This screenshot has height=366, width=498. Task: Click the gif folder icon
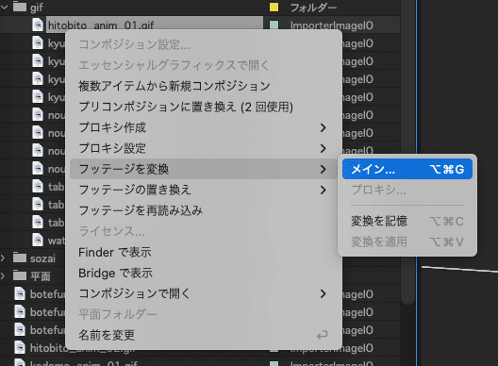coord(20,7)
